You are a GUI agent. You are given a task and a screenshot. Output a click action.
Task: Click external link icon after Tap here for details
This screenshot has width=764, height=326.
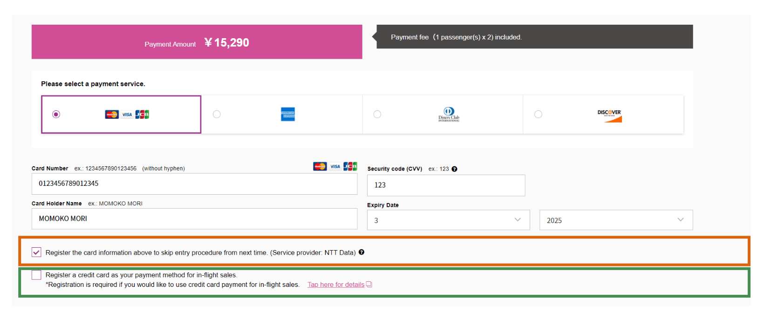(x=369, y=285)
